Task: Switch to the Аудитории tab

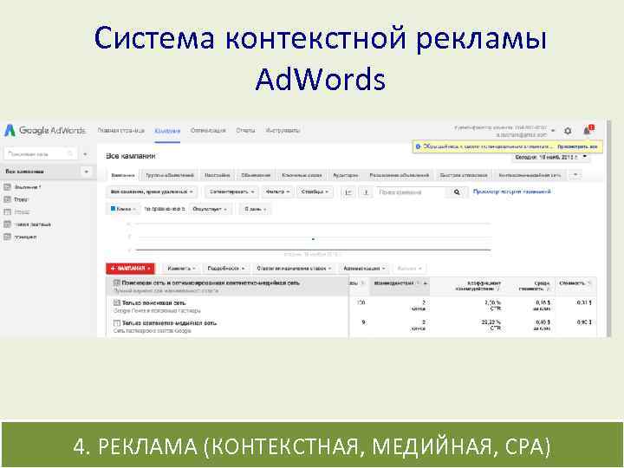Action: [x=346, y=175]
